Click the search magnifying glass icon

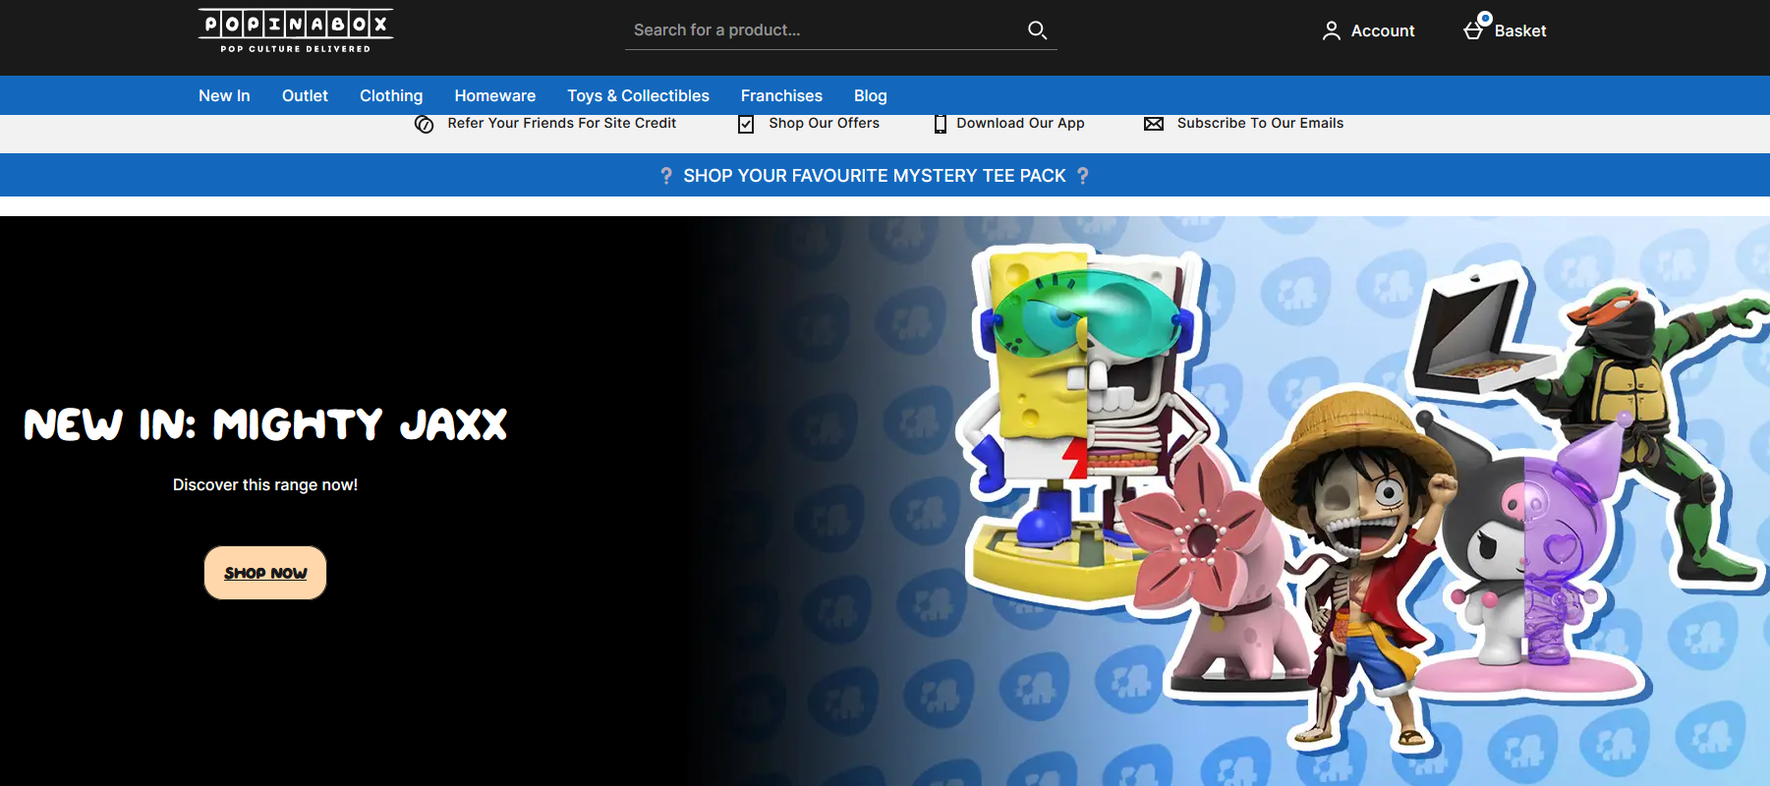click(x=1037, y=30)
